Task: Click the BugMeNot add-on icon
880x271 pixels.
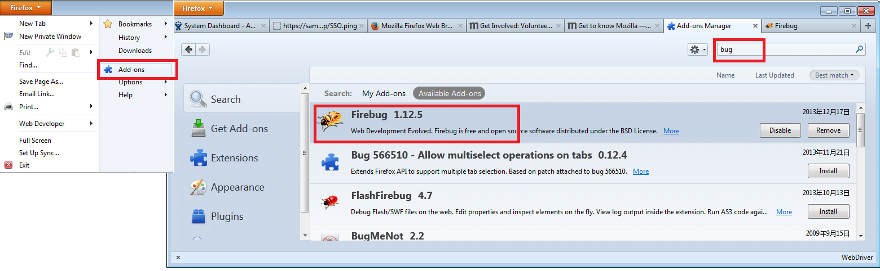Action: point(330,238)
